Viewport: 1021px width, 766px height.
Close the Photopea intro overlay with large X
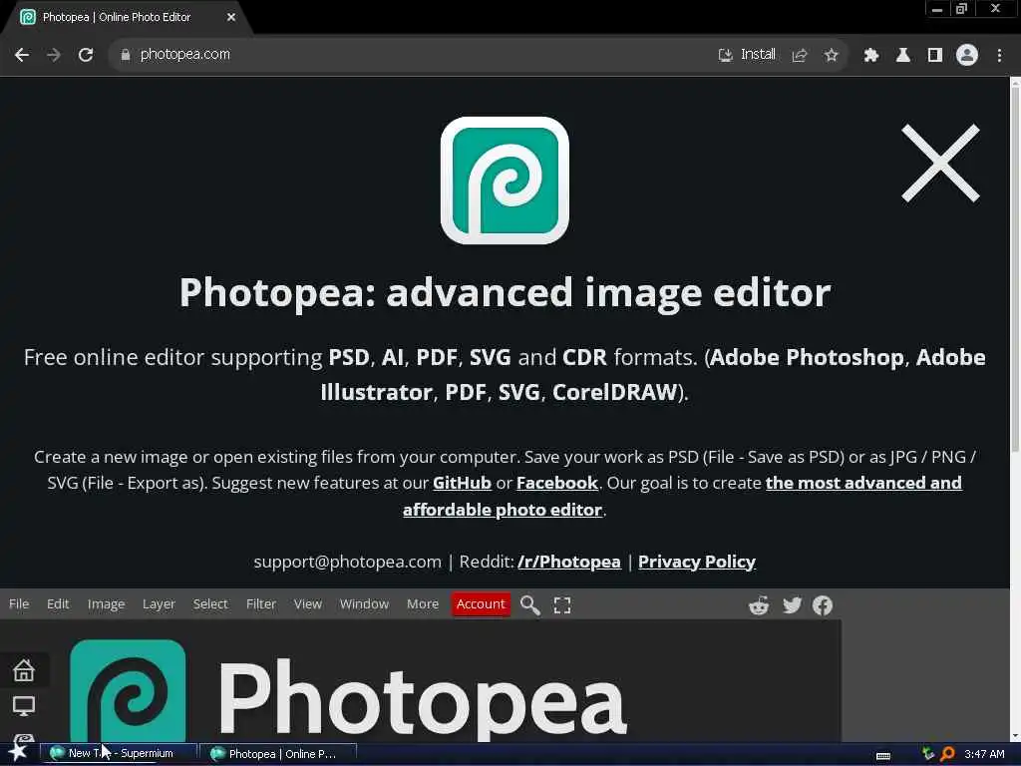[940, 163]
